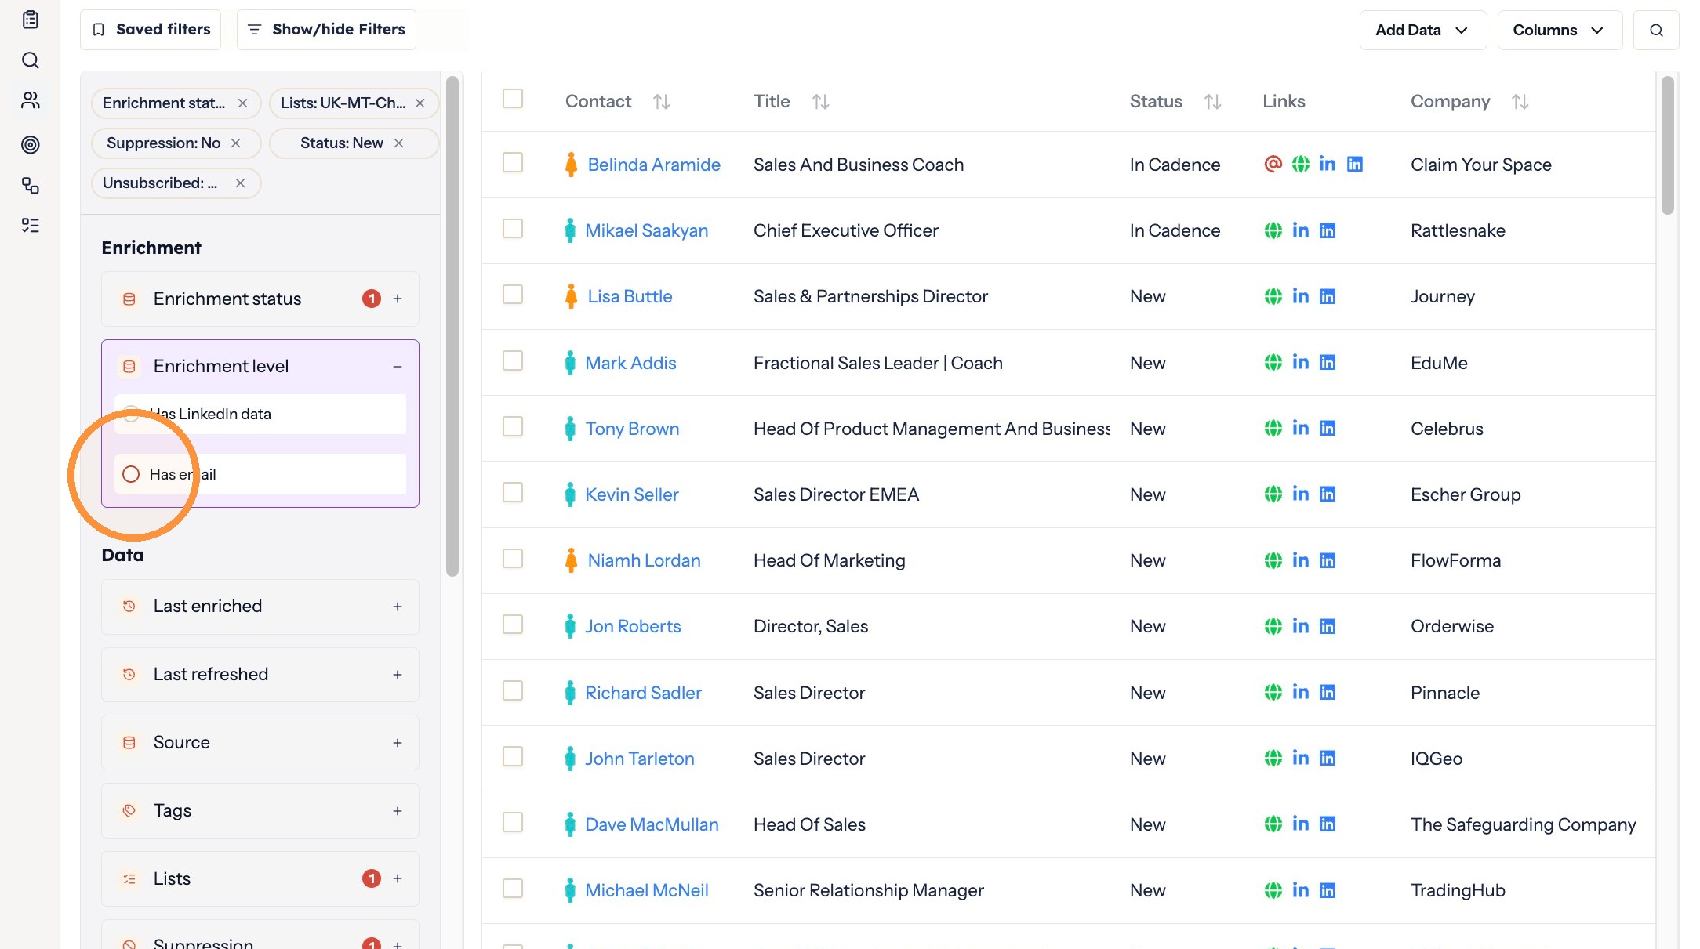Open the checklist icon in the left sidebar
This screenshot has height=949, width=1700.
click(31, 226)
